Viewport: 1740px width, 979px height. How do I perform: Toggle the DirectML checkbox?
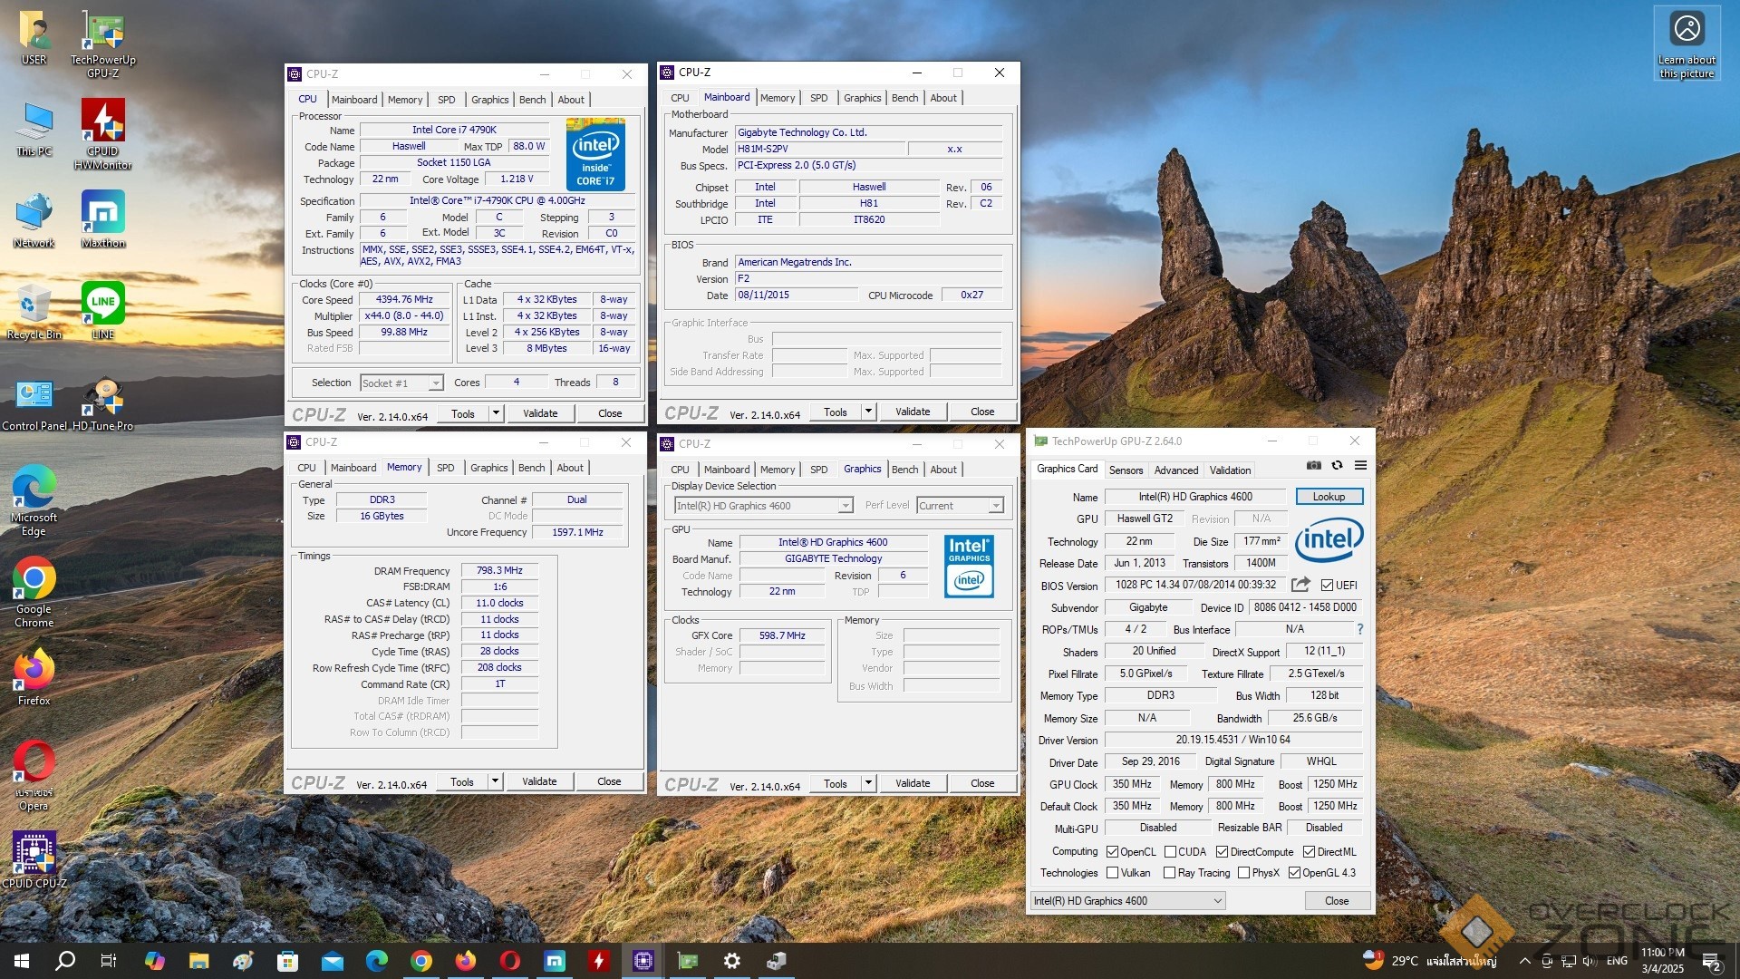[1309, 852]
